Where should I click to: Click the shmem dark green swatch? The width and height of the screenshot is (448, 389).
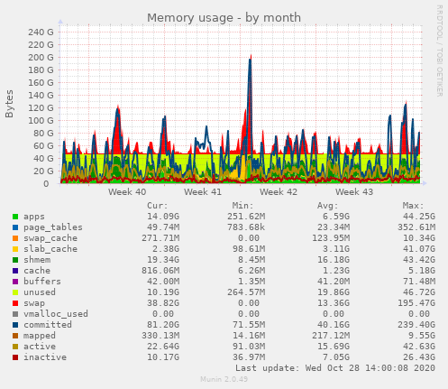15,260
